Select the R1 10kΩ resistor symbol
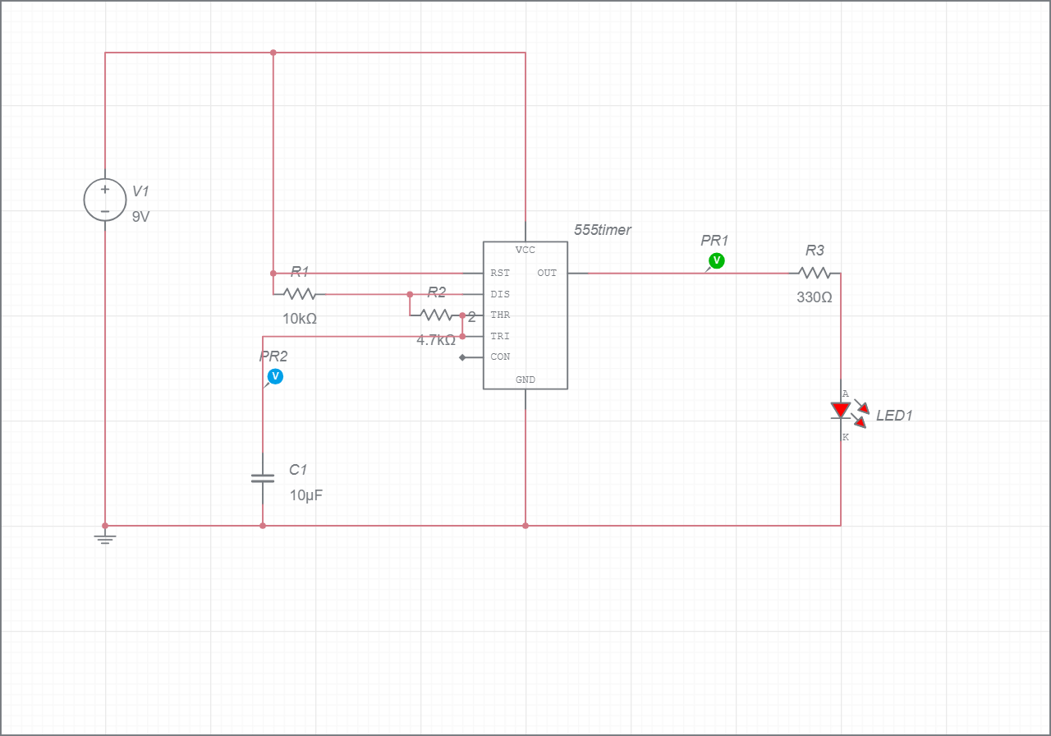 [x=299, y=292]
